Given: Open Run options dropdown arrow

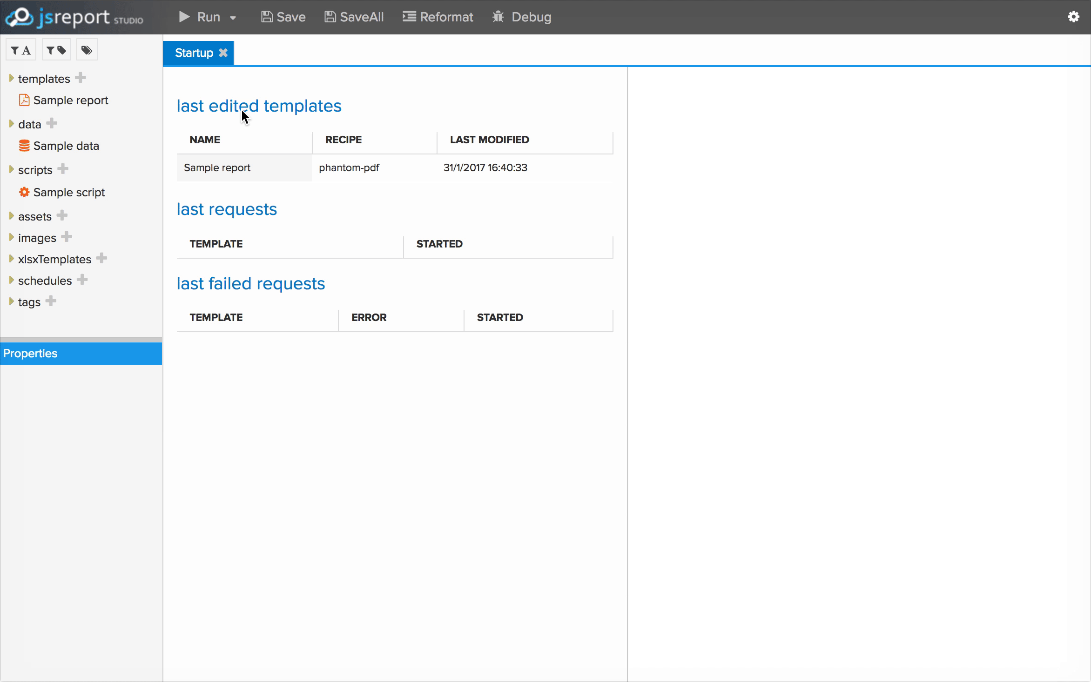Looking at the screenshot, I should click(x=233, y=18).
